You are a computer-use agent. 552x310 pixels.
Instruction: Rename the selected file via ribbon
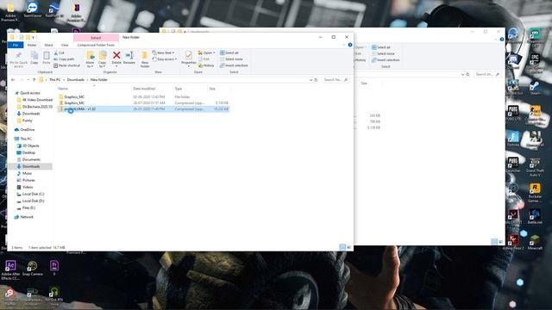(x=129, y=59)
